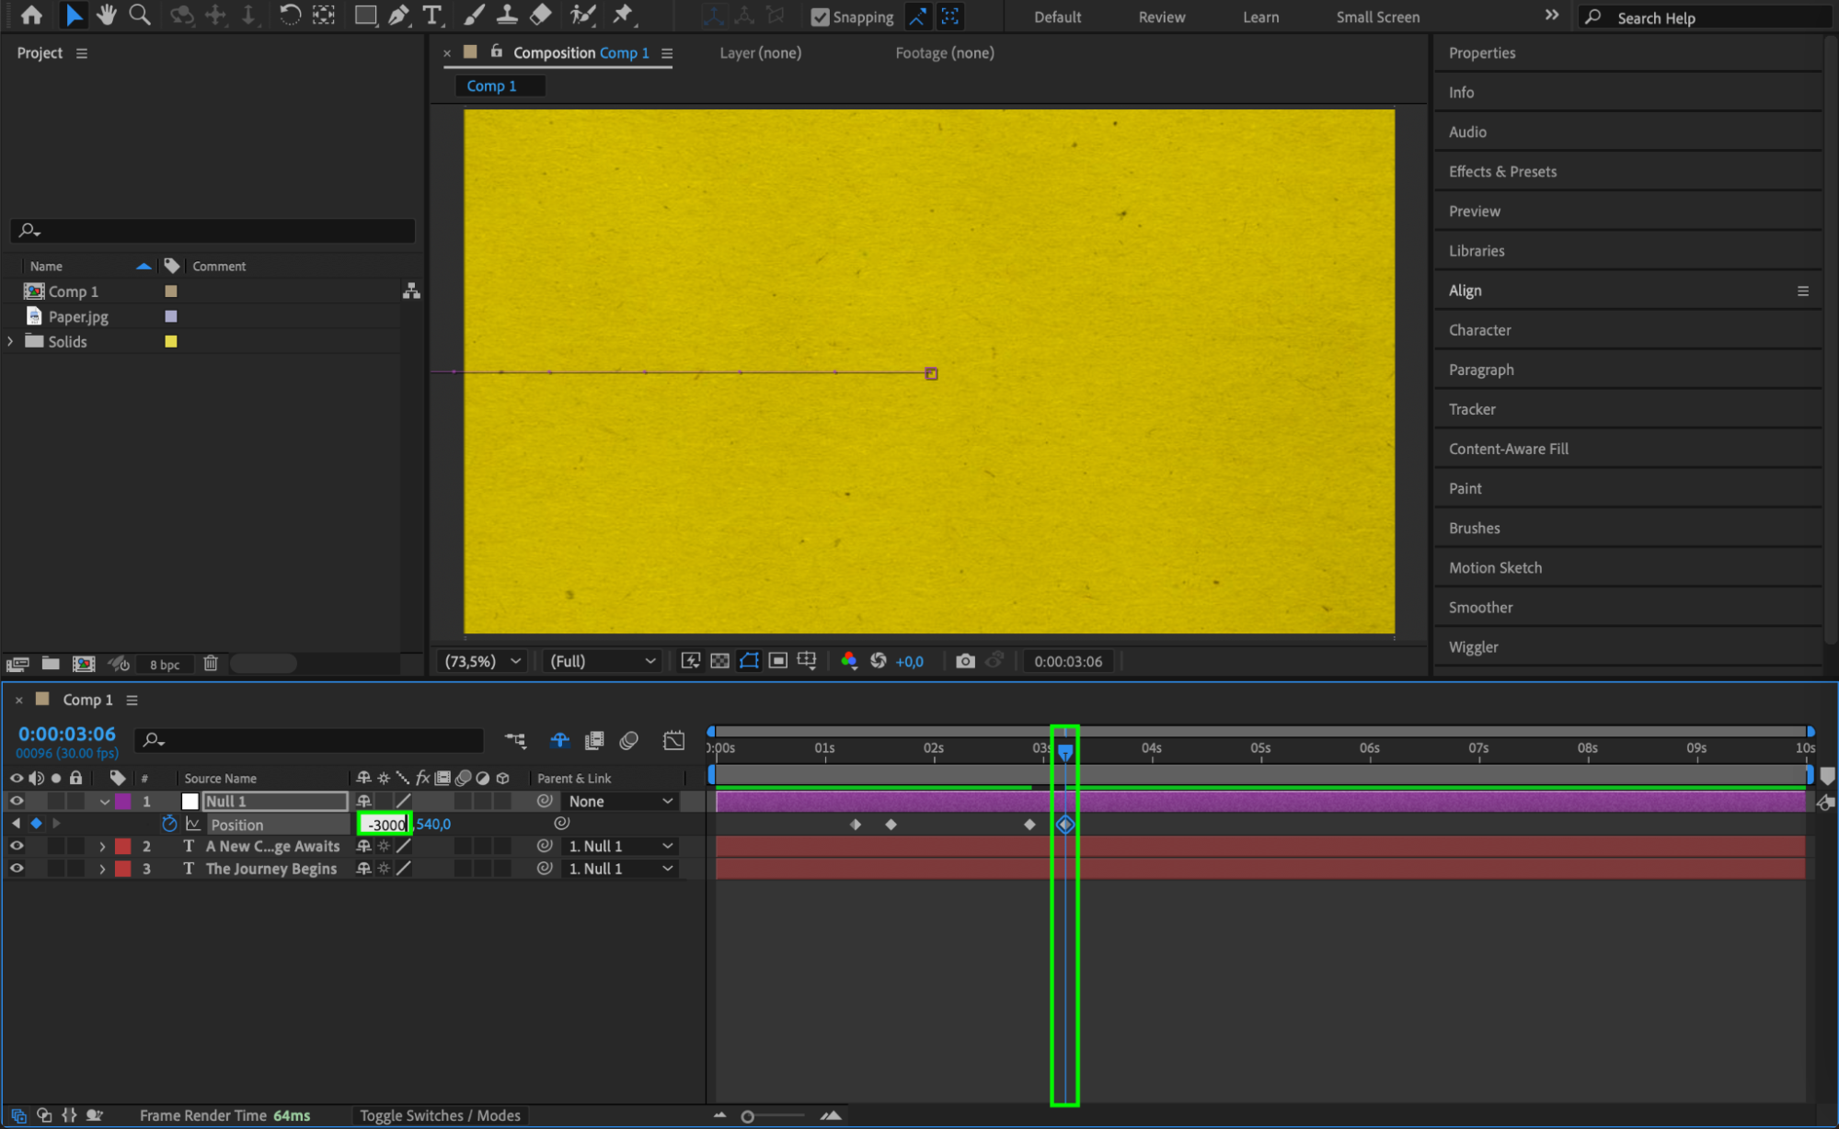Click the yellow label swatch of Solids
This screenshot has height=1129, width=1839.
pyautogui.click(x=170, y=341)
